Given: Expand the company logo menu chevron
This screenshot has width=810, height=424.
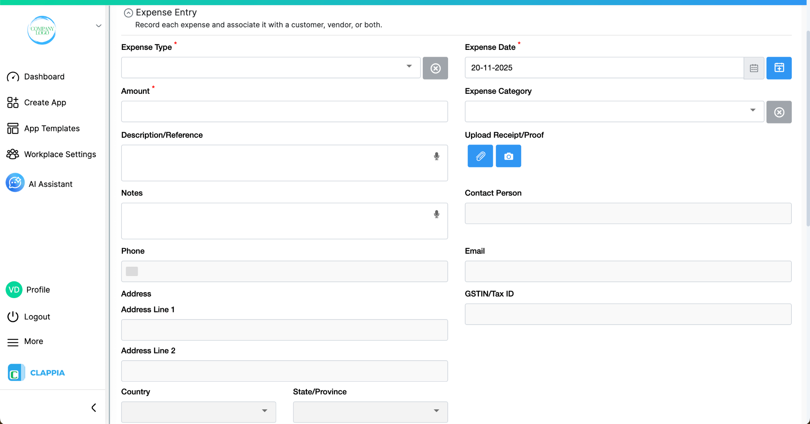Looking at the screenshot, I should tap(98, 25).
